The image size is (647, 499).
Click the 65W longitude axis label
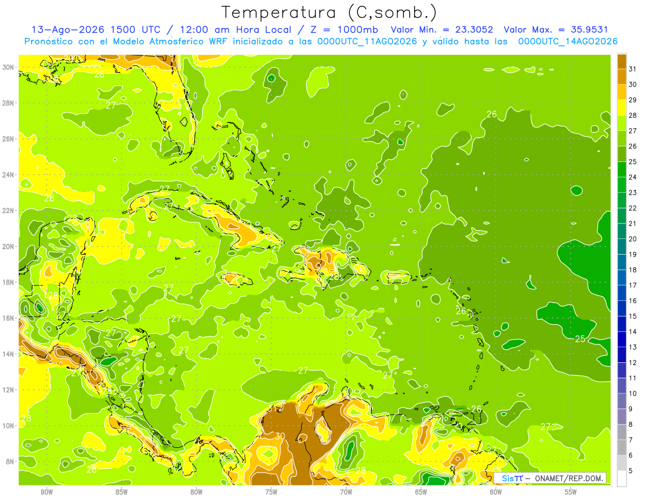(421, 492)
